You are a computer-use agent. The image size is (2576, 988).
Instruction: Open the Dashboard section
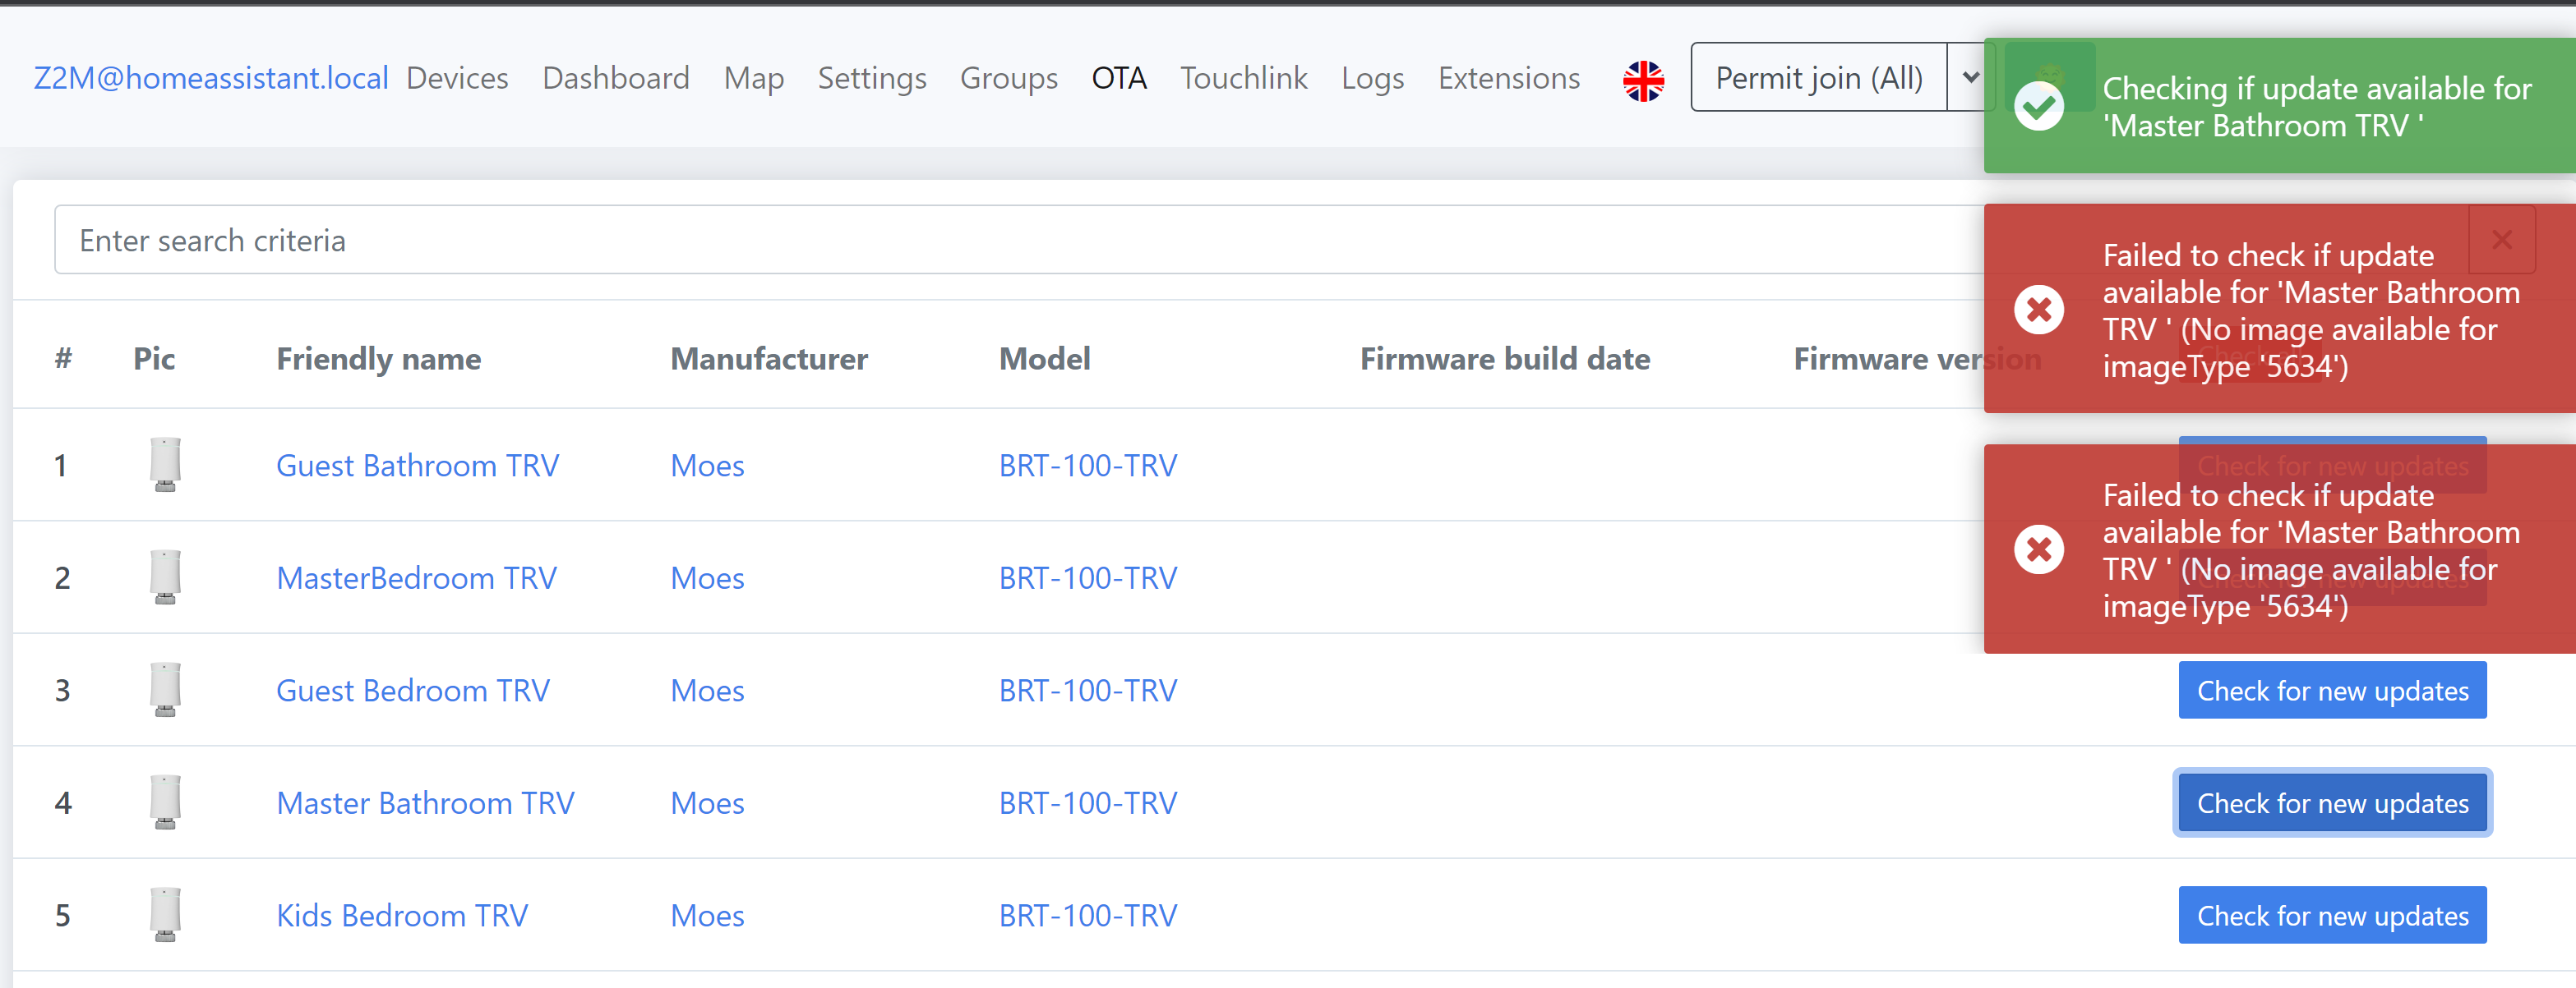[x=615, y=78]
